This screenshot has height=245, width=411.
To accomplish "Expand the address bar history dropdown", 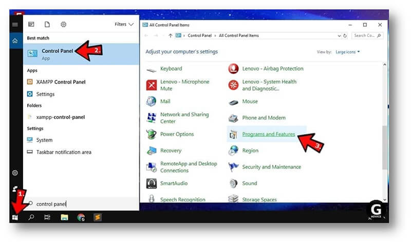I will [x=339, y=35].
